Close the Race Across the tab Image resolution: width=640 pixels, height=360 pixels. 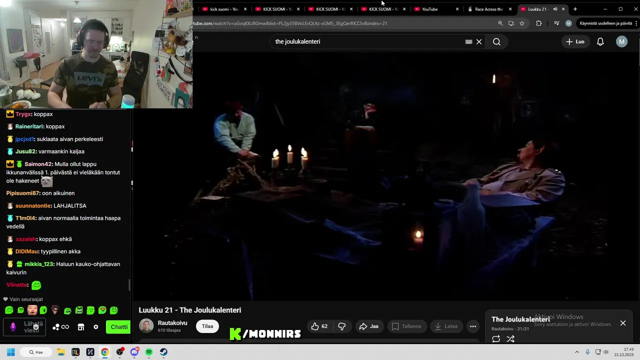510,9
